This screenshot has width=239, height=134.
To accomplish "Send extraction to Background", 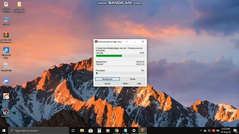I will [107, 79].
